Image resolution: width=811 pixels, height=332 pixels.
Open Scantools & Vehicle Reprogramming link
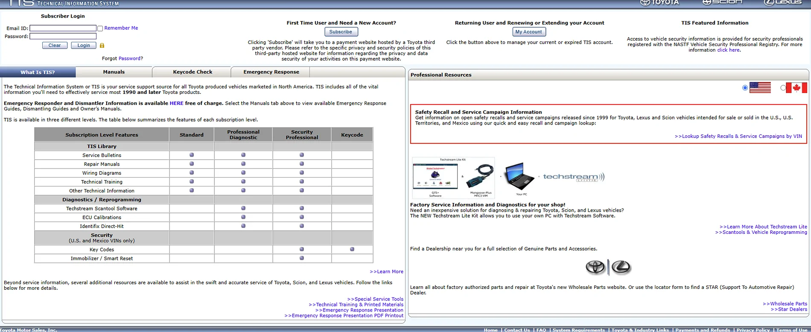click(x=761, y=232)
